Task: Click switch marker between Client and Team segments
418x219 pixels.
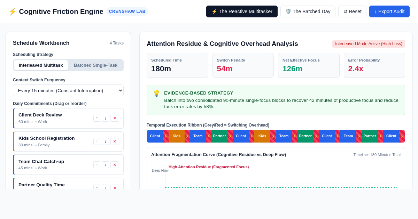Action: [338, 136]
